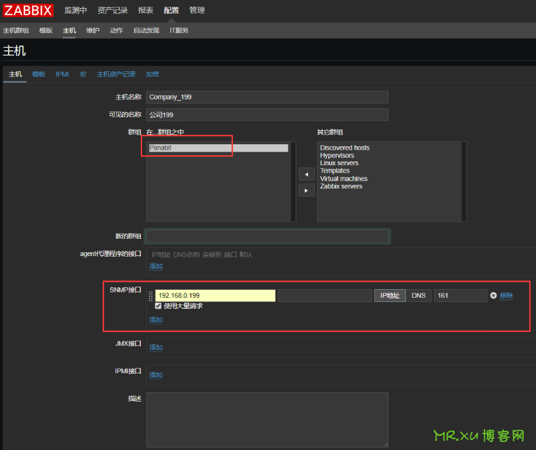Go to 主机 in the submenu bar
The width and height of the screenshot is (536, 450).
(x=69, y=30)
